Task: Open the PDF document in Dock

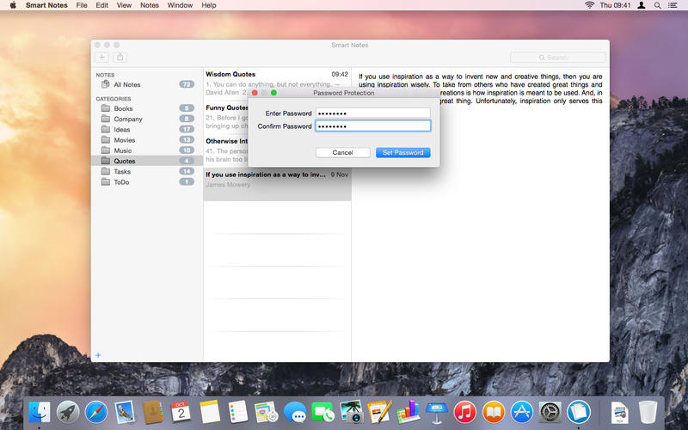Action: [x=619, y=413]
